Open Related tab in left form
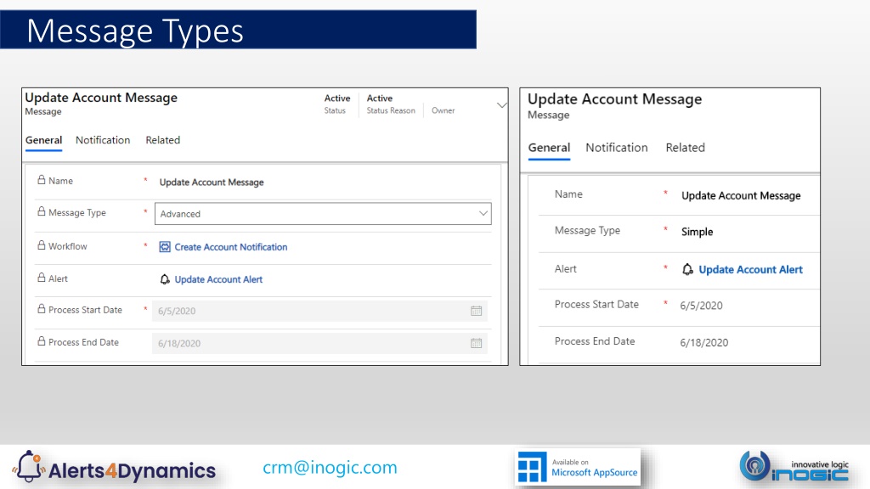The height and width of the screenshot is (489, 870). point(162,140)
